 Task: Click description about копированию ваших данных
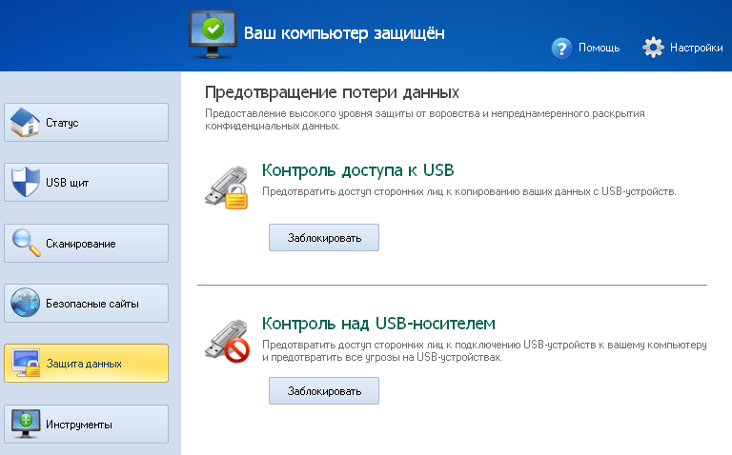[469, 191]
